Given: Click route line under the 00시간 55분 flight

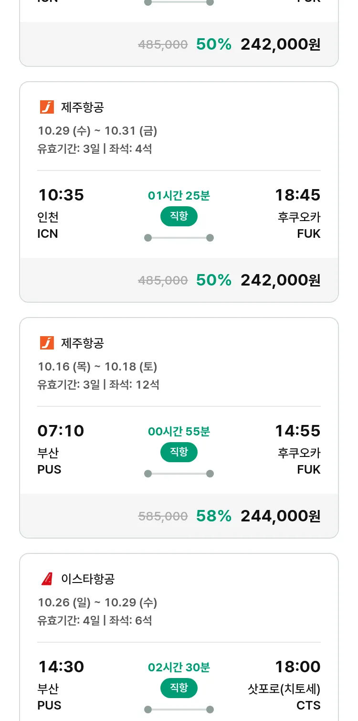Looking at the screenshot, I should coord(179,474).
